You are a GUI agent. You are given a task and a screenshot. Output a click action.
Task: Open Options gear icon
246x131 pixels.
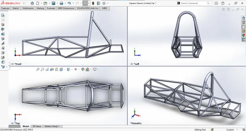point(104,3)
